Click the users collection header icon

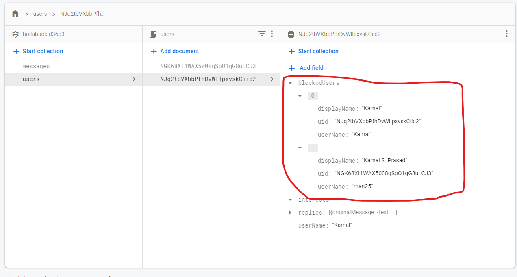click(153, 34)
